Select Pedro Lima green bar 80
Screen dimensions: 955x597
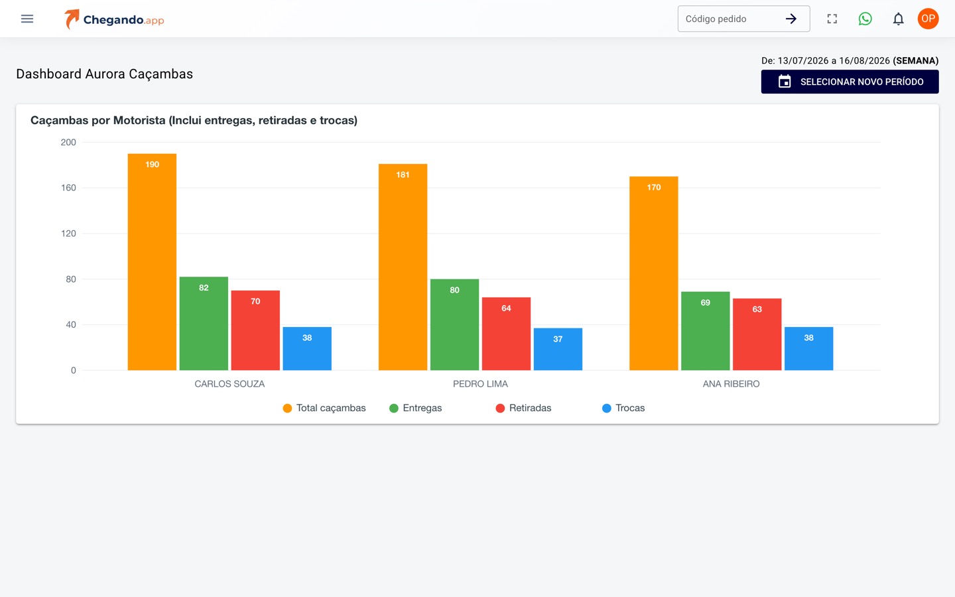454,324
